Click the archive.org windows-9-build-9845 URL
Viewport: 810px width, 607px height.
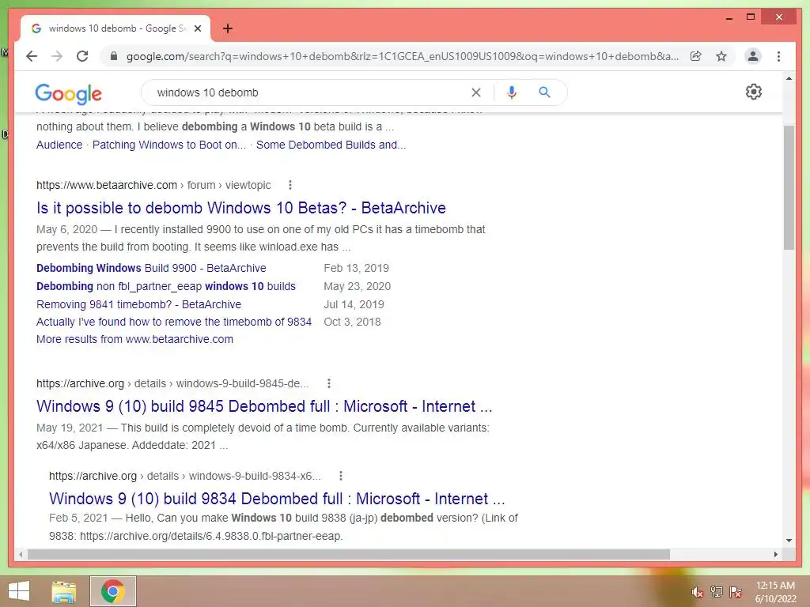(172, 383)
